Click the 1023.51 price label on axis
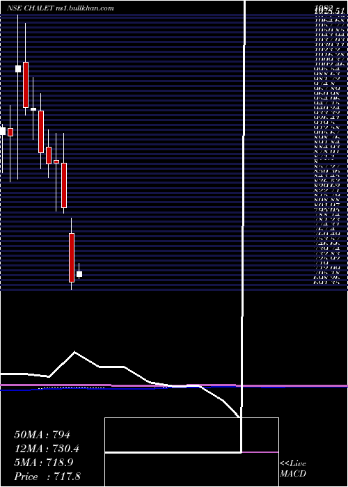The height and width of the screenshot is (487, 348). click(x=329, y=11)
